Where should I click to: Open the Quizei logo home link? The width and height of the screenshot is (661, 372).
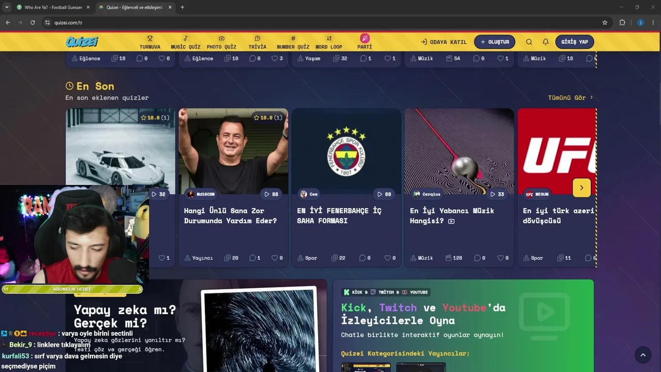tap(82, 42)
